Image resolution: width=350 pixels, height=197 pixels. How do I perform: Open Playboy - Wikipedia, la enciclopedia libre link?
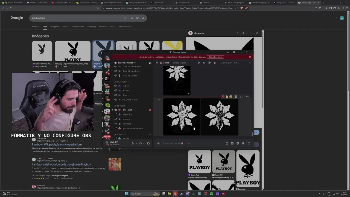57,144
